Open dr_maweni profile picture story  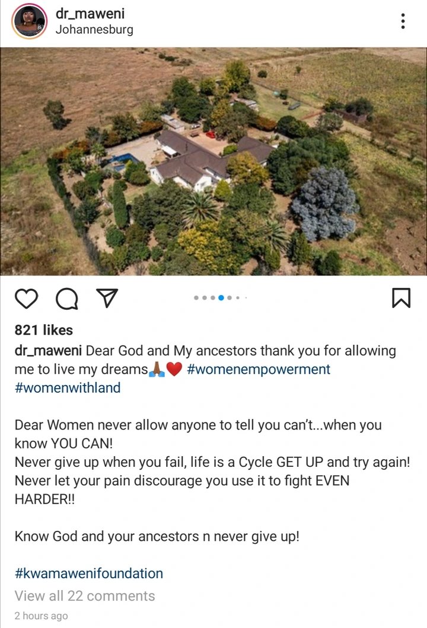[x=29, y=21]
